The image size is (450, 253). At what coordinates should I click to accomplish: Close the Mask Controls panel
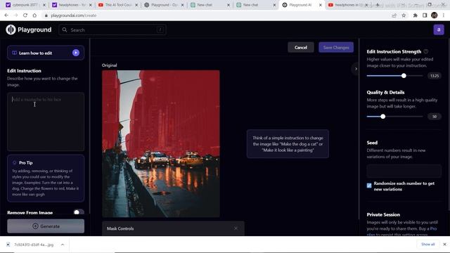[x=236, y=228]
